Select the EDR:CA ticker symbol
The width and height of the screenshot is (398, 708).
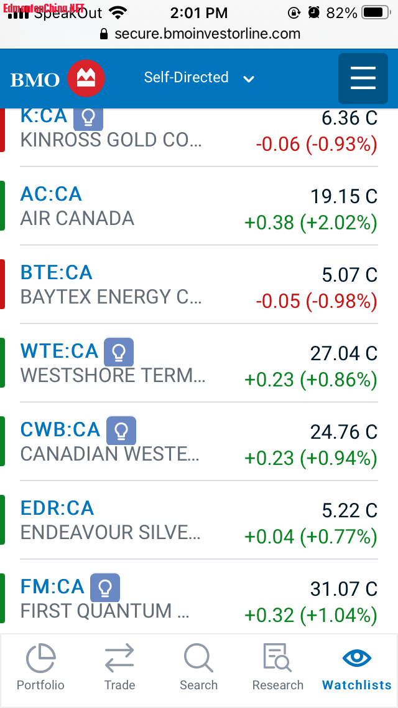57,508
